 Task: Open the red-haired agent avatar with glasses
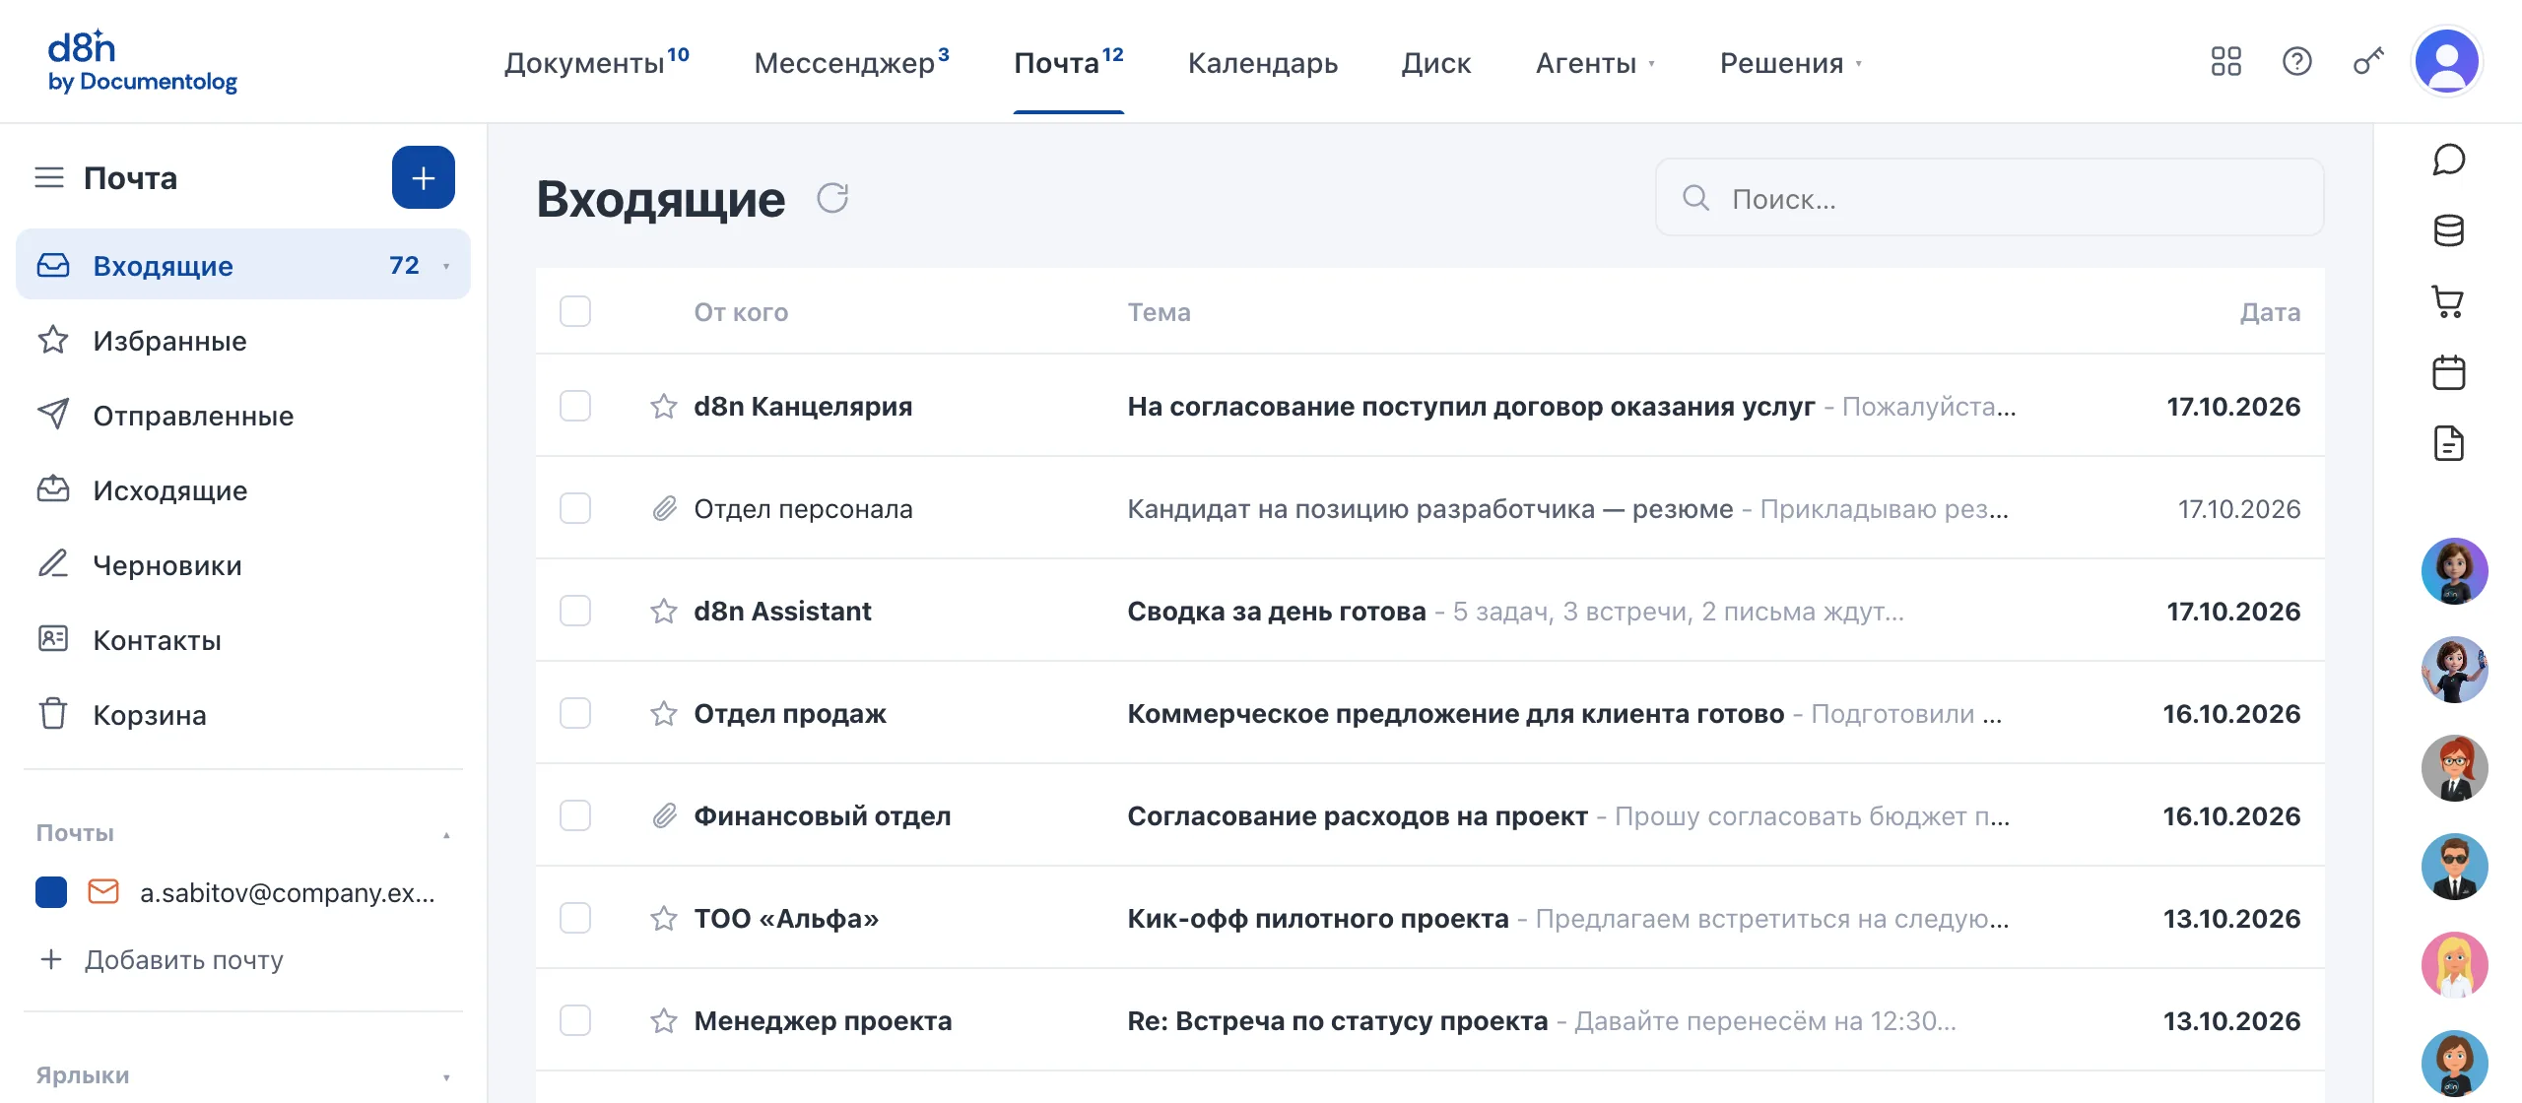click(x=2454, y=768)
